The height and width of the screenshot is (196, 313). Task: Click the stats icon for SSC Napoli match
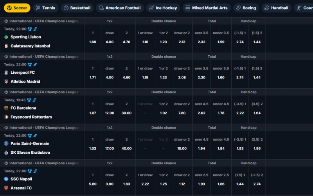point(35,171)
